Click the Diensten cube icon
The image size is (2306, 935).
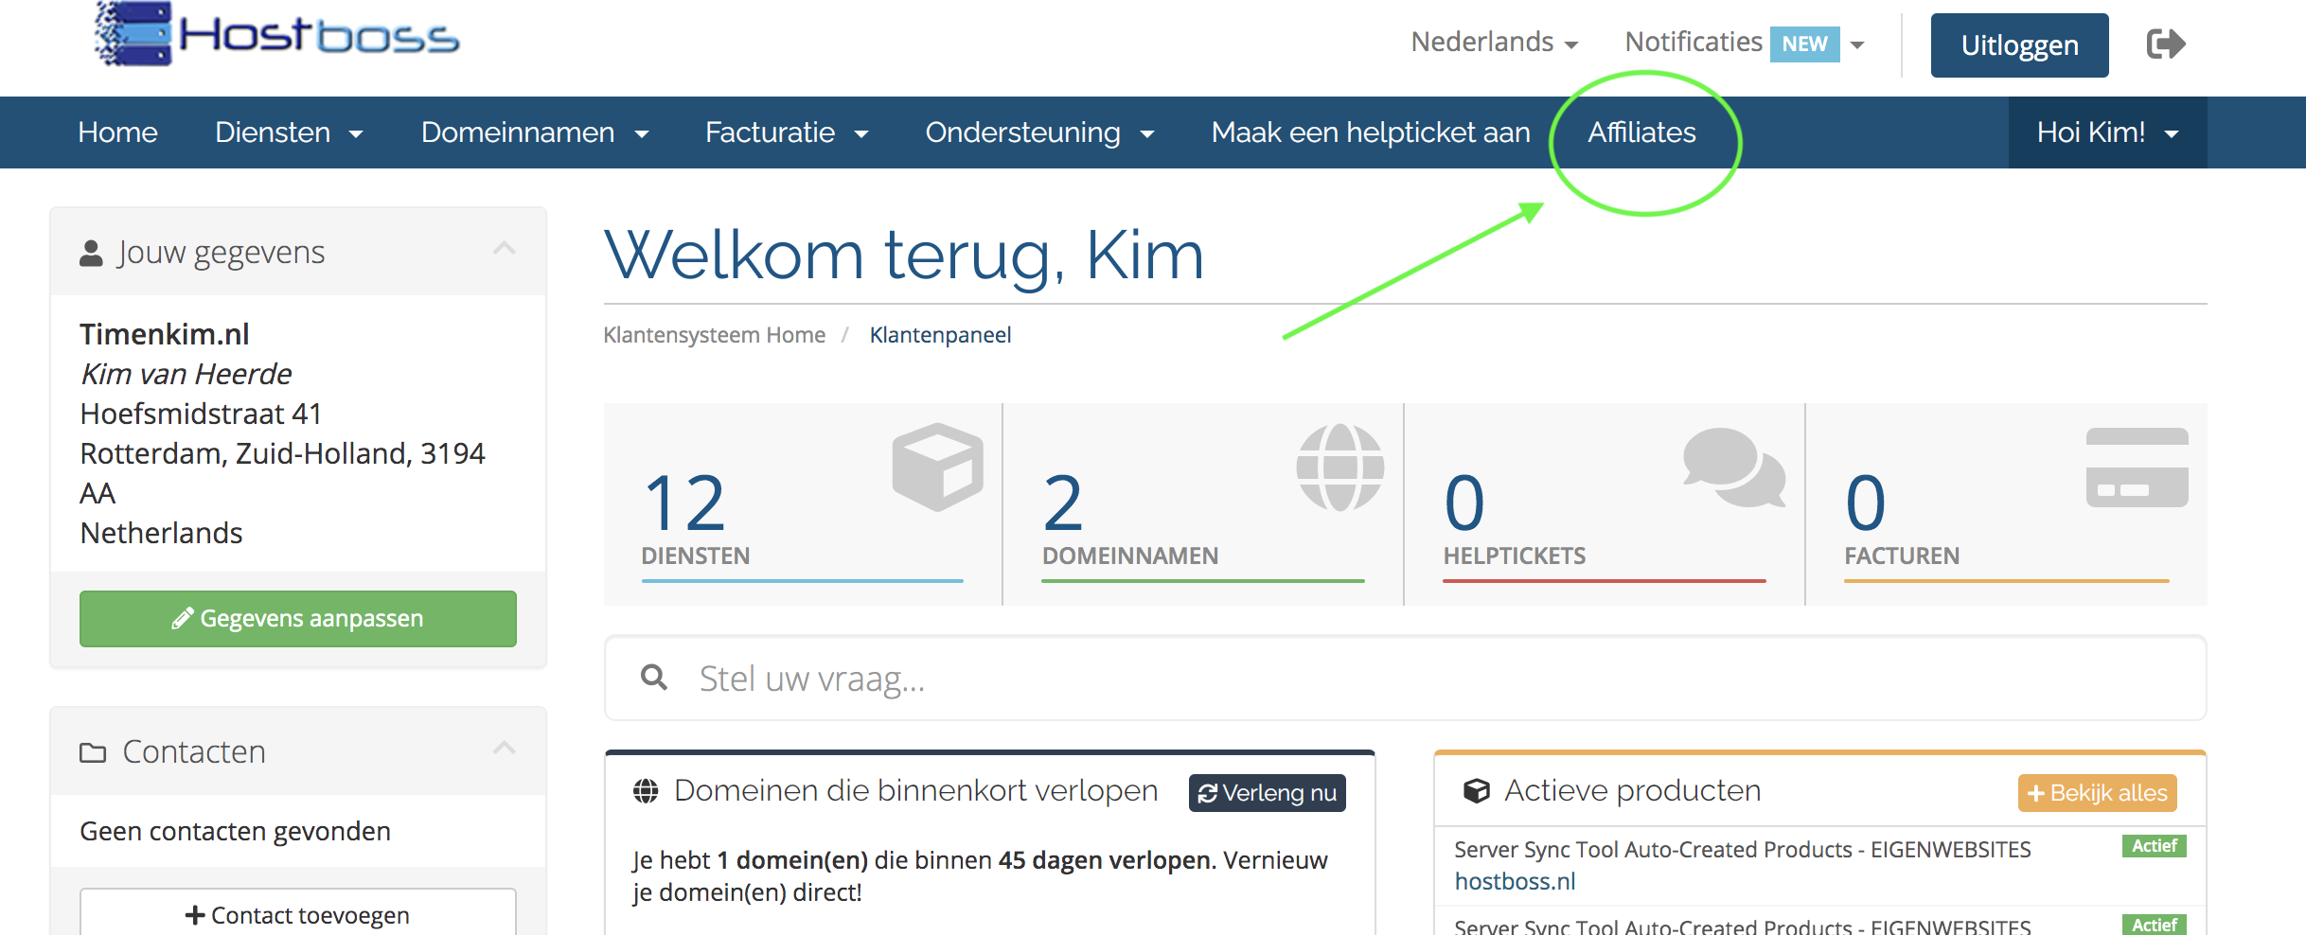pyautogui.click(x=937, y=467)
